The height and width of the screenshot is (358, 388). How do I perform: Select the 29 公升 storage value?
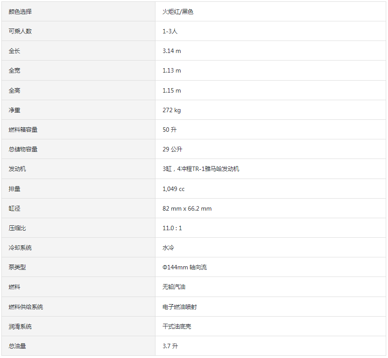(172, 149)
